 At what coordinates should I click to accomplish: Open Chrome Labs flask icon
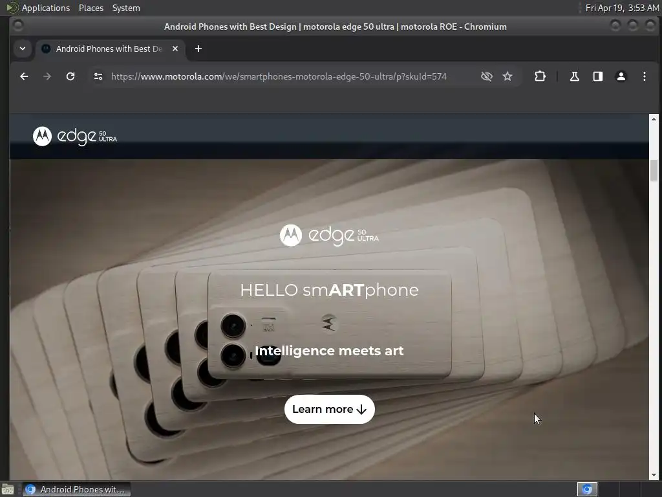pyautogui.click(x=575, y=76)
